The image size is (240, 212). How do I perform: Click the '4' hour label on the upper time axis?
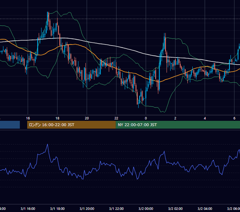205,118
